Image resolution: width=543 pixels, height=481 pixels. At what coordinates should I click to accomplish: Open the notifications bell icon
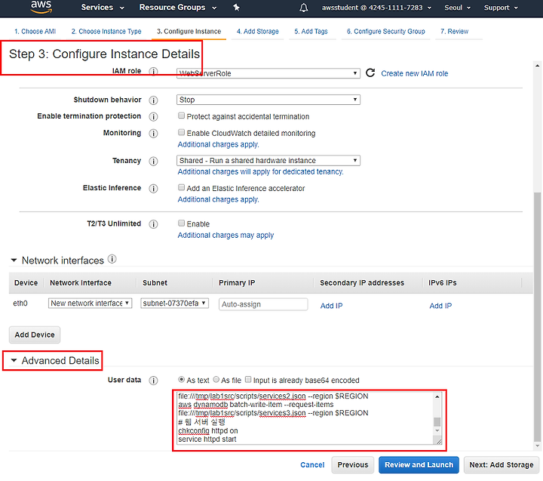click(x=304, y=8)
